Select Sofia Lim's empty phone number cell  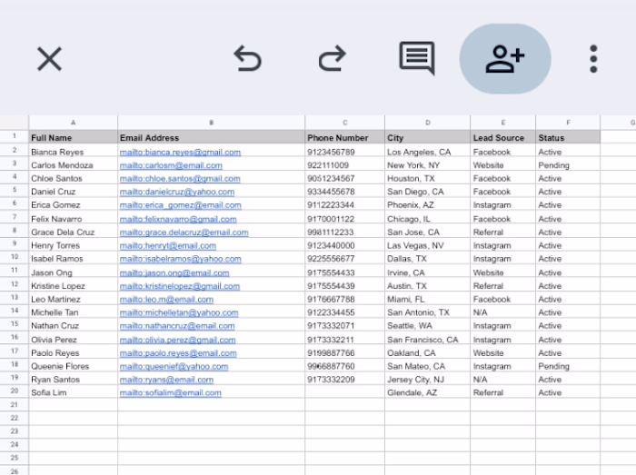point(344,392)
